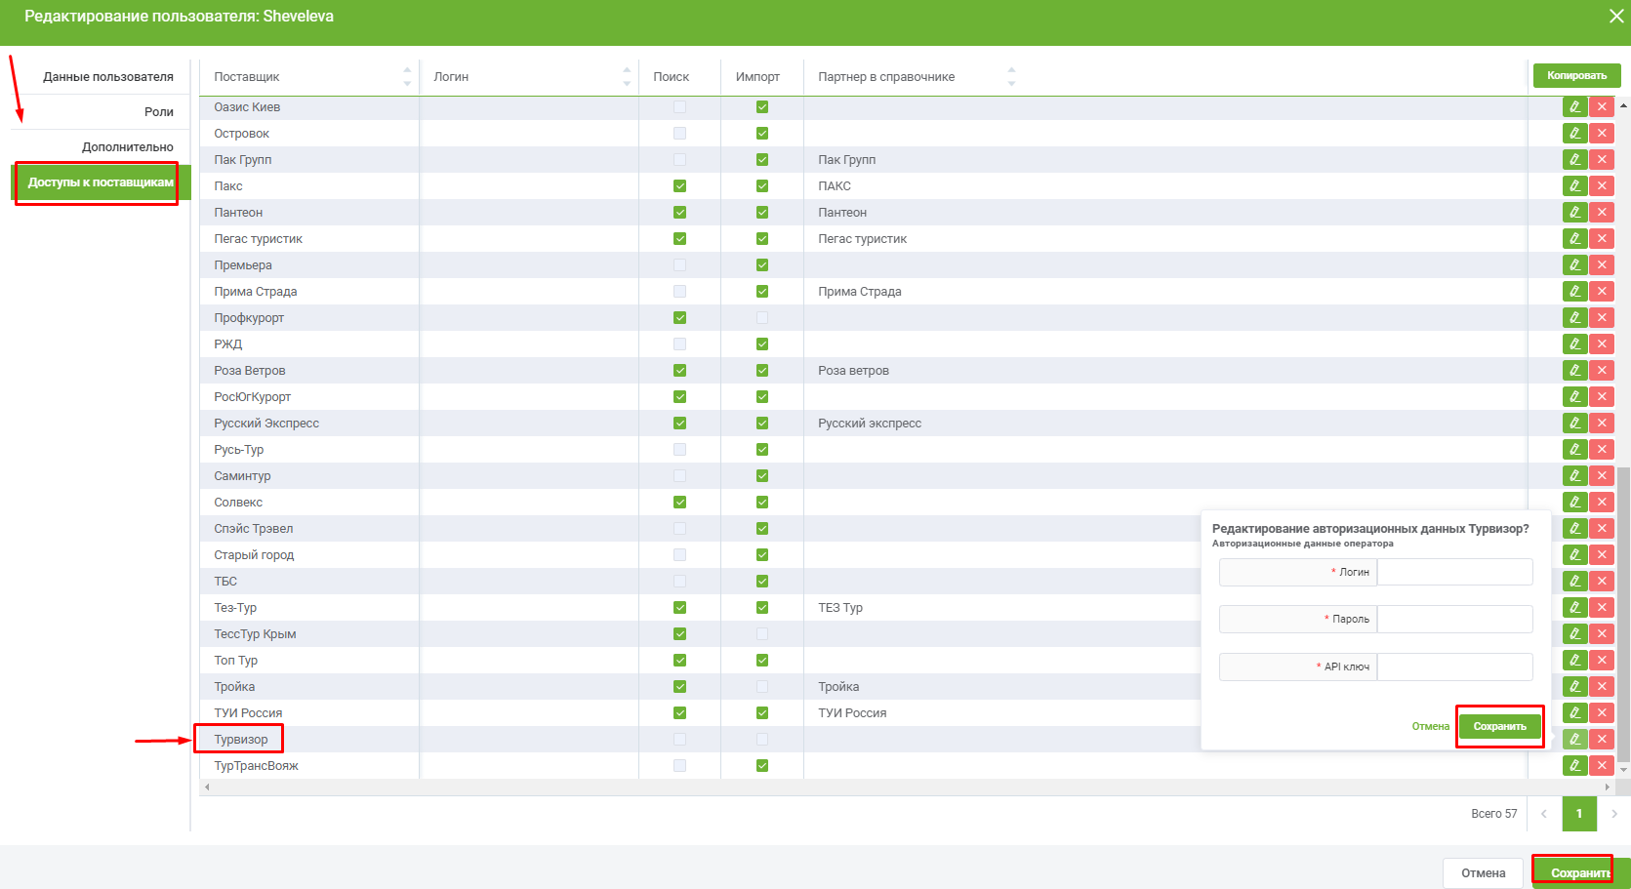Screen dimensions: 1631x889
Task: Edit the Пантеон supplier credentials
Action: point(1574,213)
